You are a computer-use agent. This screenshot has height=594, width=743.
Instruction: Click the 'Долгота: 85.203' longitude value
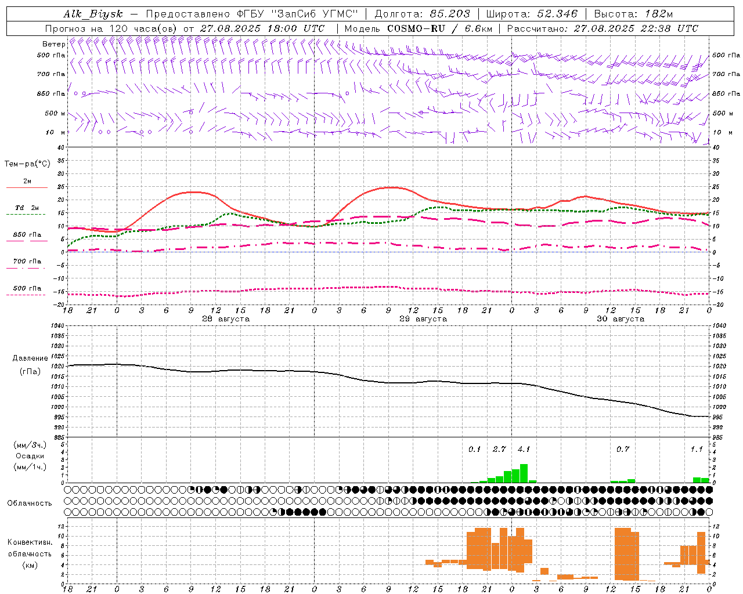click(423, 14)
